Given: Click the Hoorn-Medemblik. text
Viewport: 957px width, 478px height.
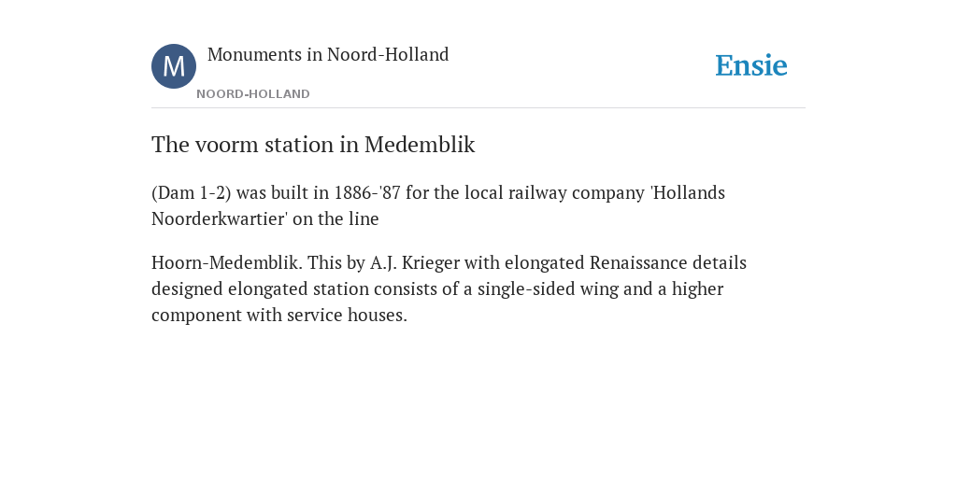Looking at the screenshot, I should pyautogui.click(x=226, y=262).
